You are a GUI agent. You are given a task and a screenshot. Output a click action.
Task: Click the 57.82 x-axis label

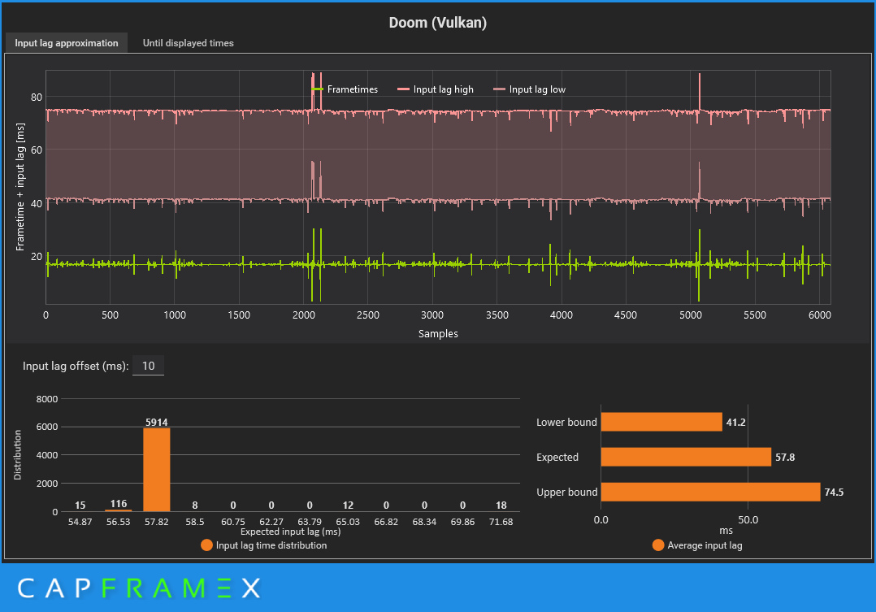tap(156, 522)
